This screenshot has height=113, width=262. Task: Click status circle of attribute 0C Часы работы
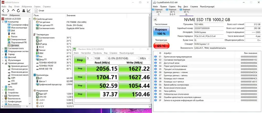pos(156,91)
